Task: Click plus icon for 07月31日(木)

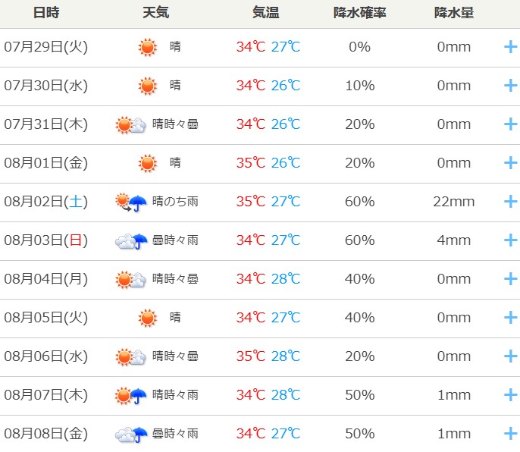Action: pyautogui.click(x=510, y=124)
